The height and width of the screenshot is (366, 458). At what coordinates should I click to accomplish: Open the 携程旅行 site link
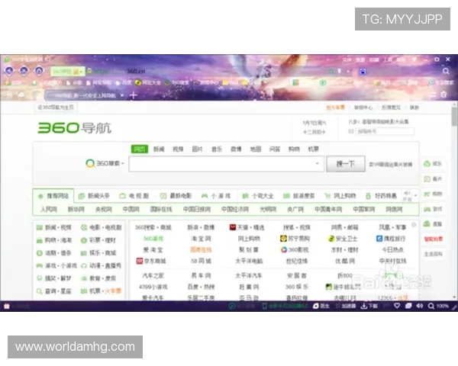(391, 239)
